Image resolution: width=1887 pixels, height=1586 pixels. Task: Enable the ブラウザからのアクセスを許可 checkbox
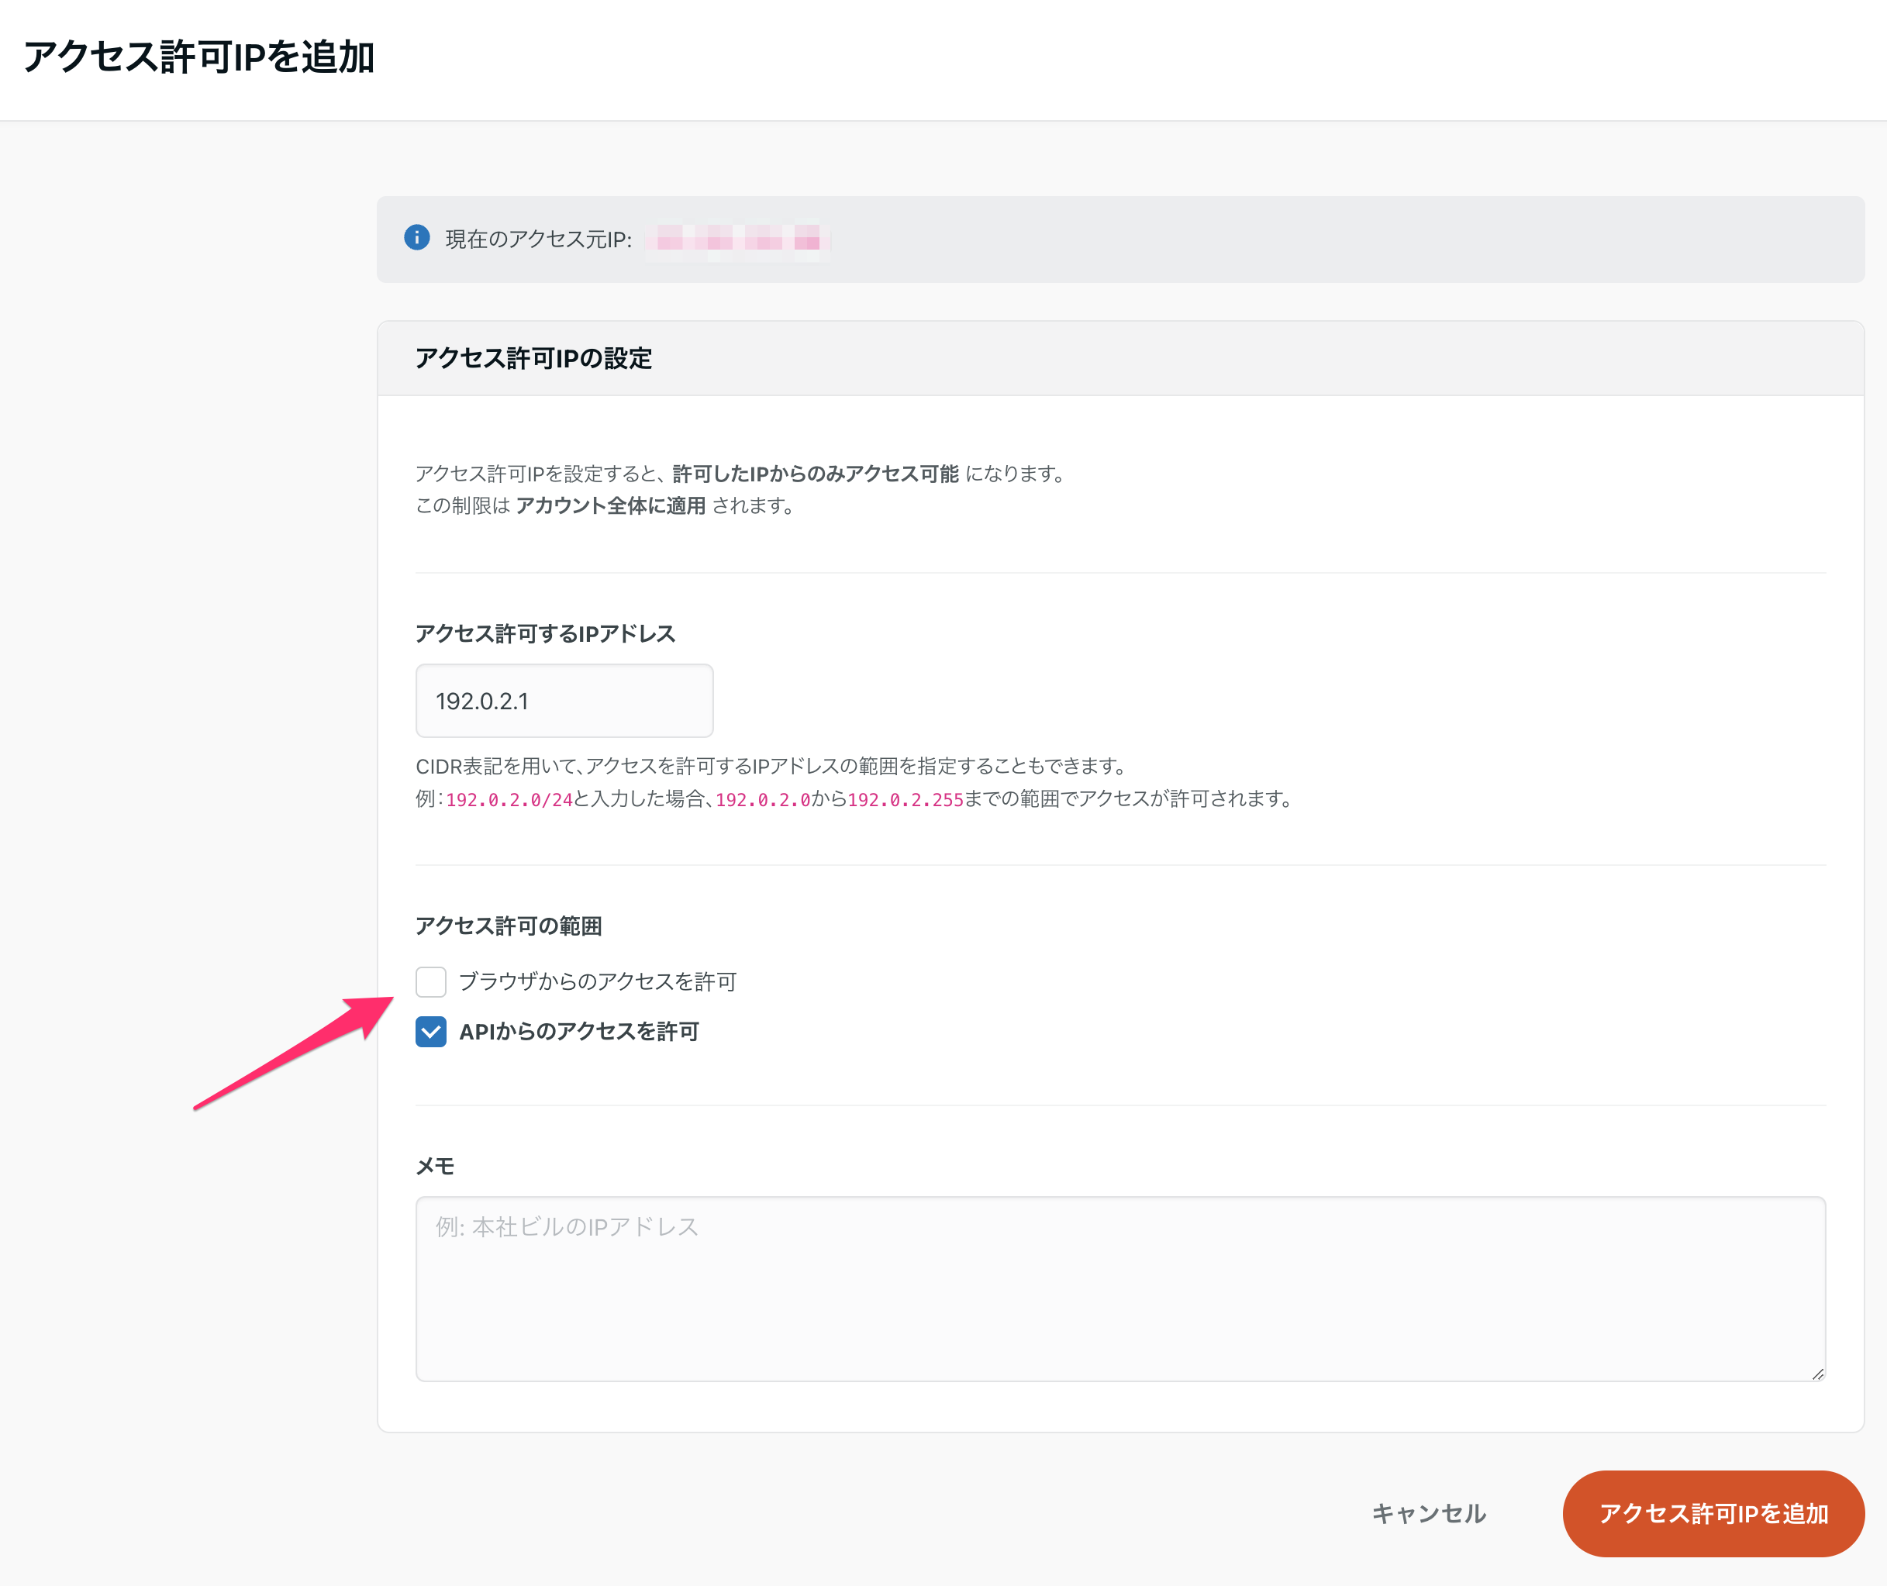(x=430, y=982)
